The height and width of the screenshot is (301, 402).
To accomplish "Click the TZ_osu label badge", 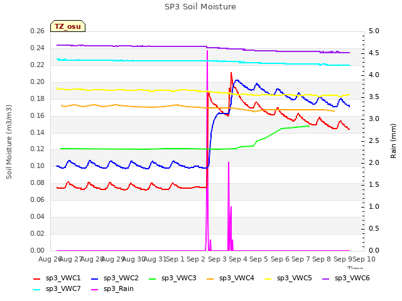I will [x=68, y=26].
